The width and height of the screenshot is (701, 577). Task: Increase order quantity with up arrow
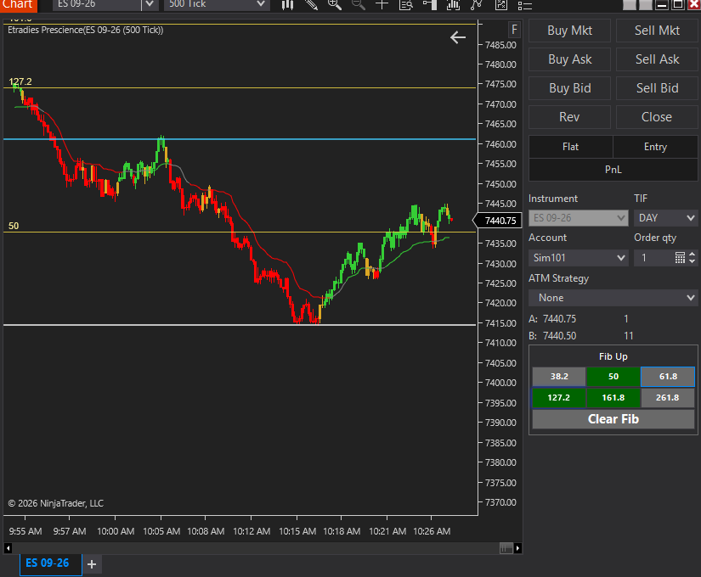pos(692,255)
